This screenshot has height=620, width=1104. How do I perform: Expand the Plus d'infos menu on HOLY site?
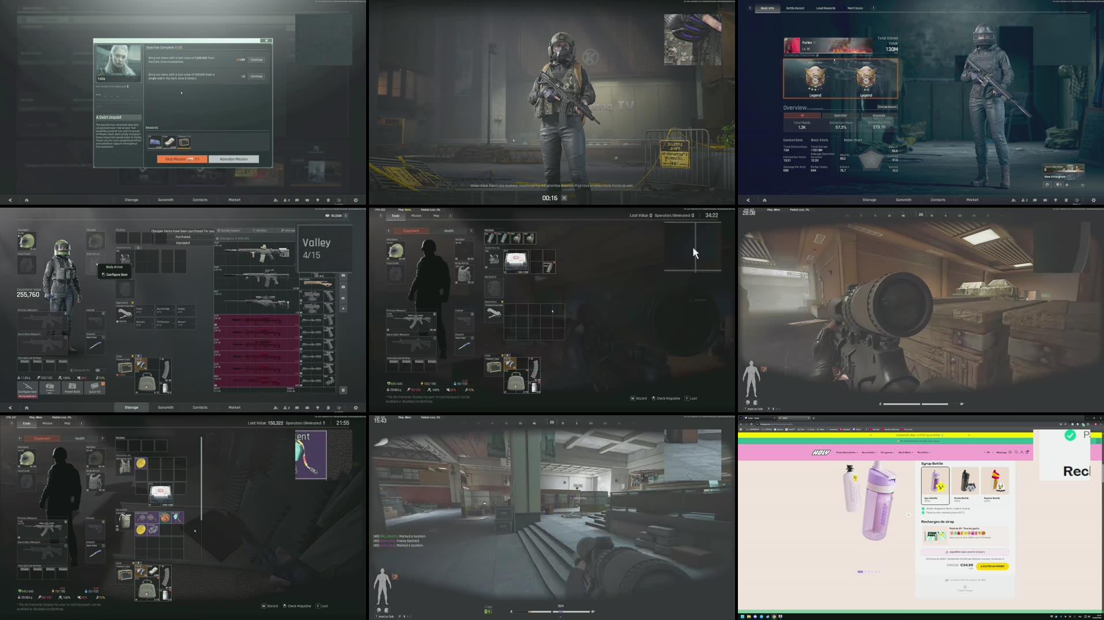924,453
